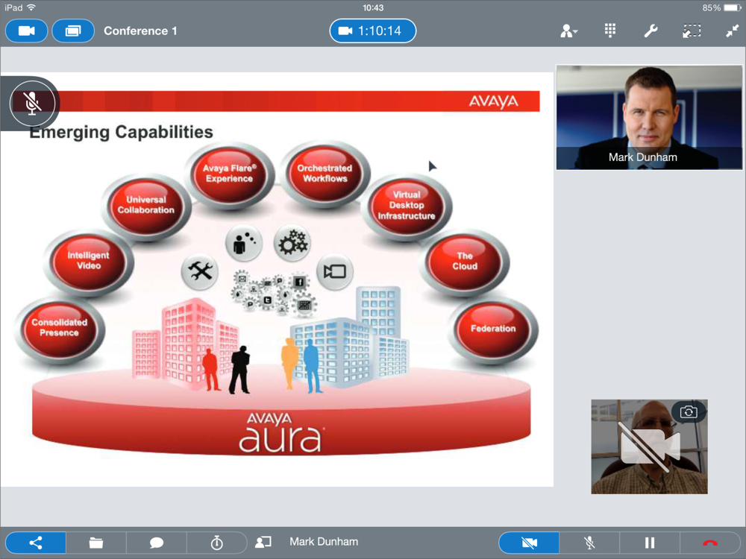Hang up the call

(709, 543)
